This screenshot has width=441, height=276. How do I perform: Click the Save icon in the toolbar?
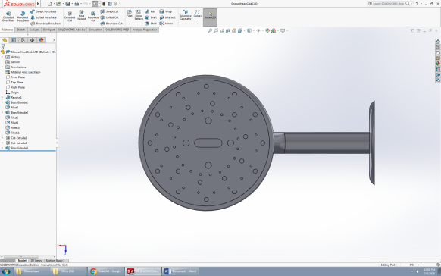coord(67,4)
